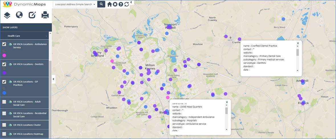Click 'servicetype : Ambulance service' text
Image resolution: width=336 pixels, height=139 pixels.
(189, 124)
